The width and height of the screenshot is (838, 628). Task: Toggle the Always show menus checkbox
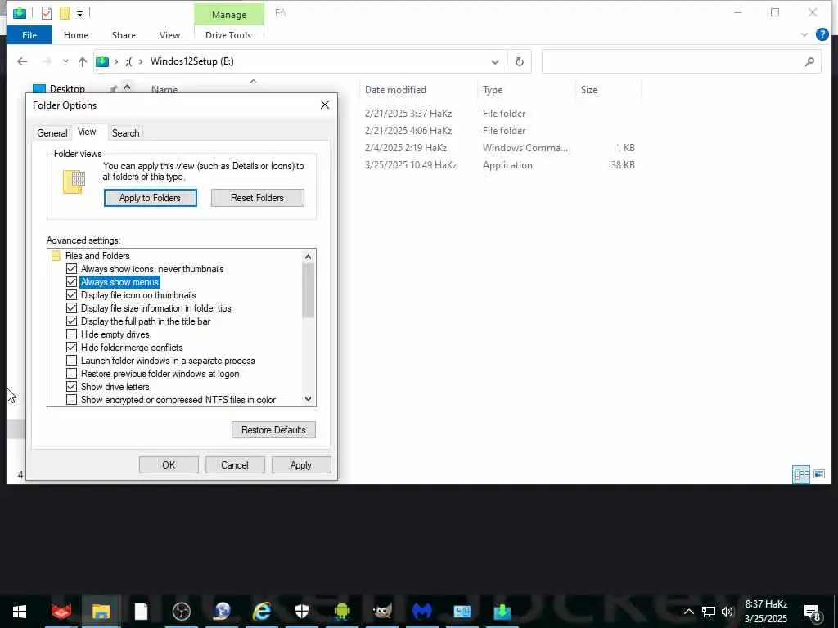72,282
